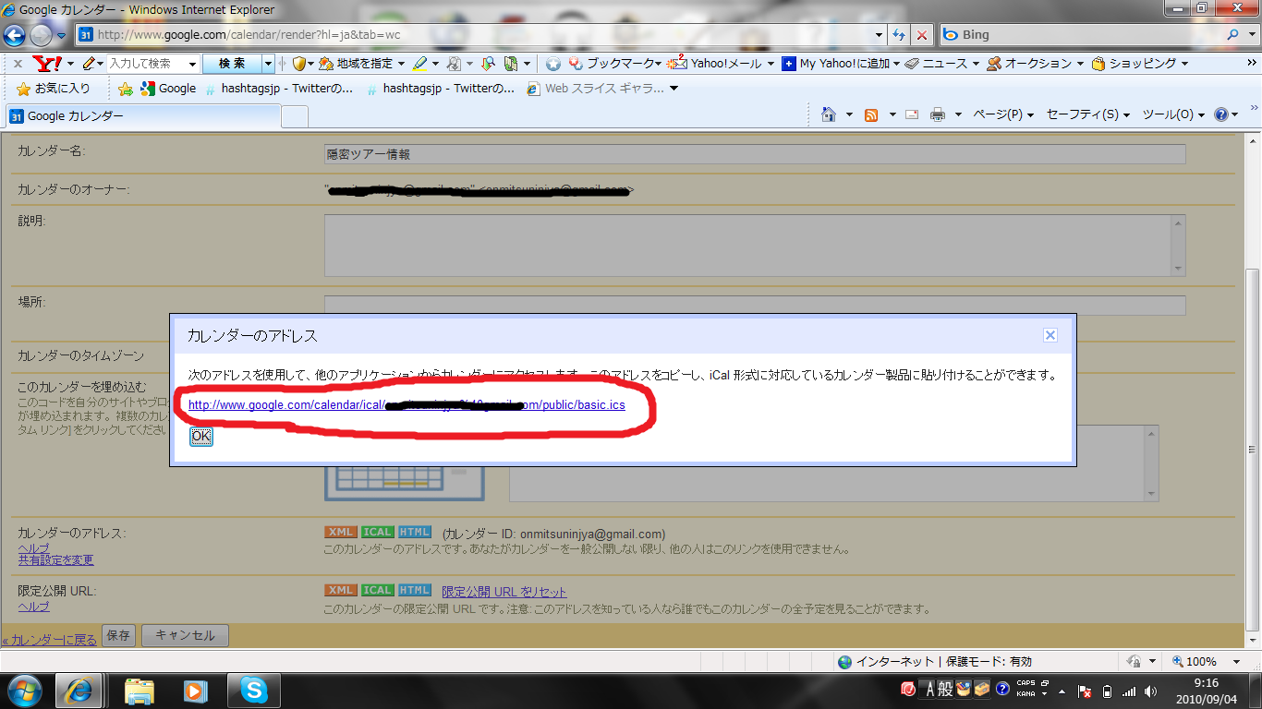
Task: Click the Bing search magnifier icon
Action: click(1233, 35)
